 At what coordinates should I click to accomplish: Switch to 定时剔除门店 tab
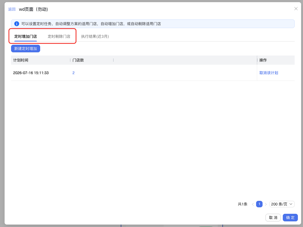(x=59, y=36)
